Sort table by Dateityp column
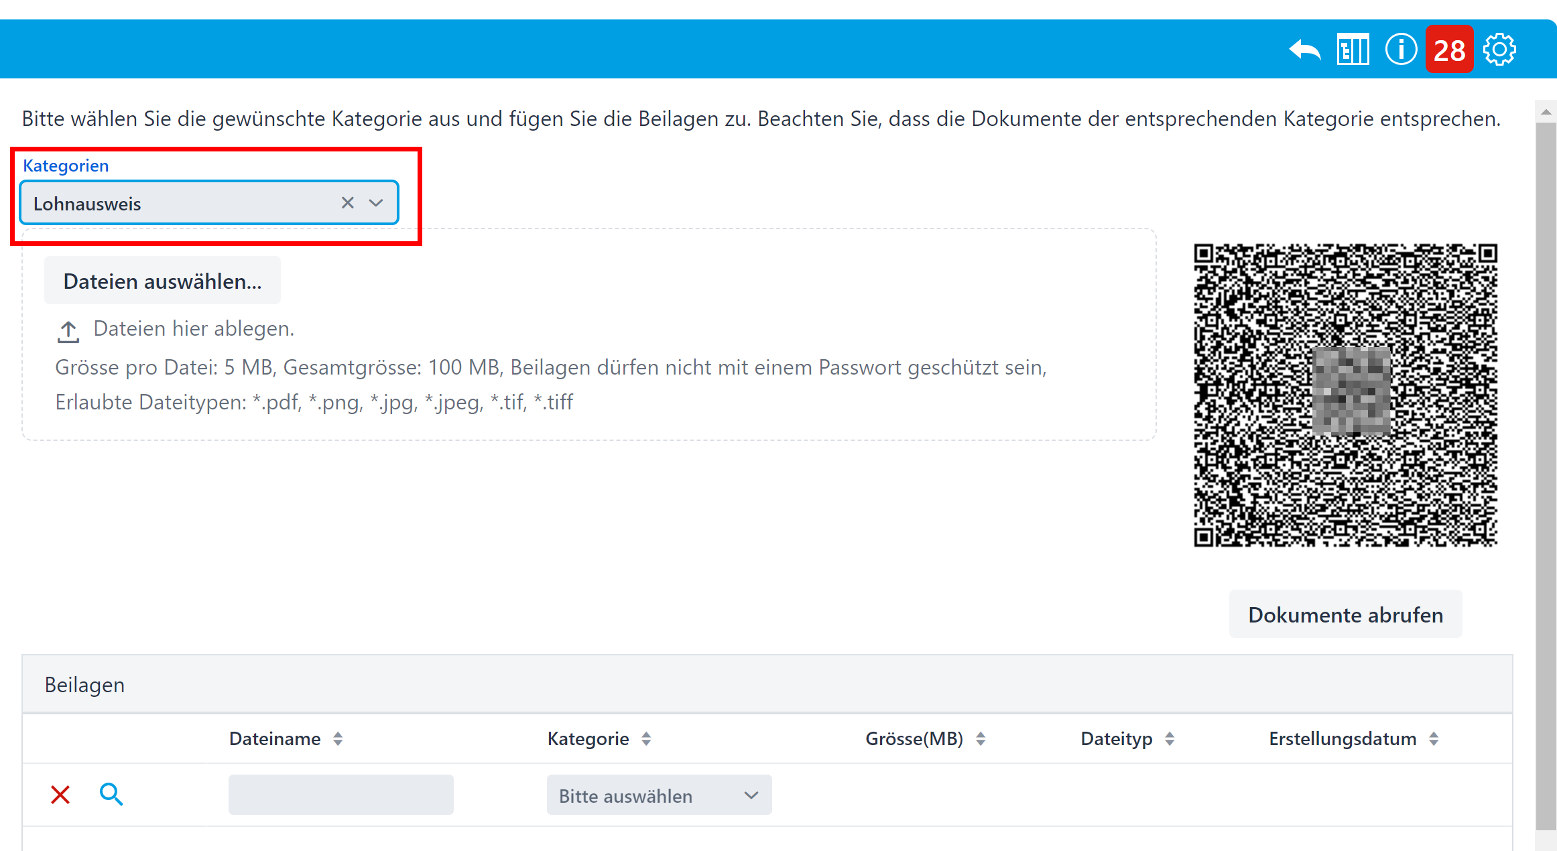Image resolution: width=1557 pixels, height=851 pixels. pos(1170,738)
